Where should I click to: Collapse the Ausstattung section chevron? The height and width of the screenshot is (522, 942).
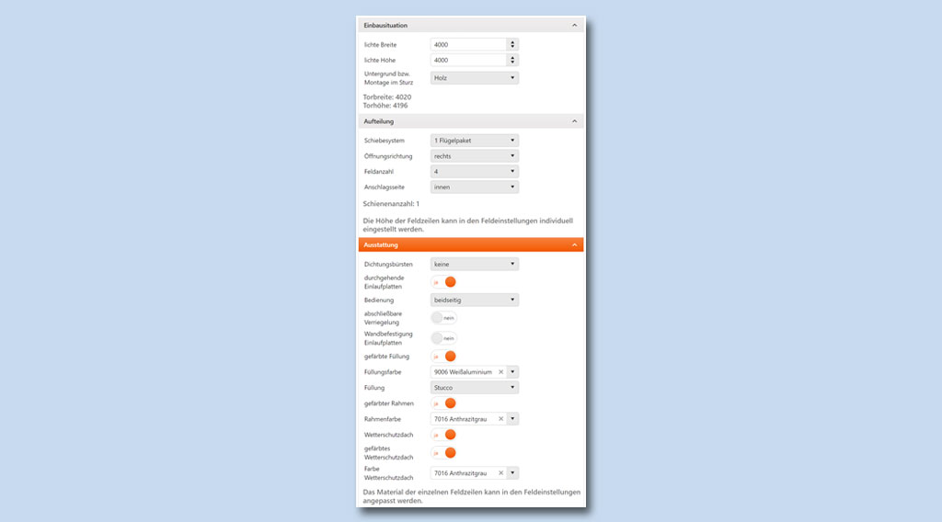pos(574,245)
